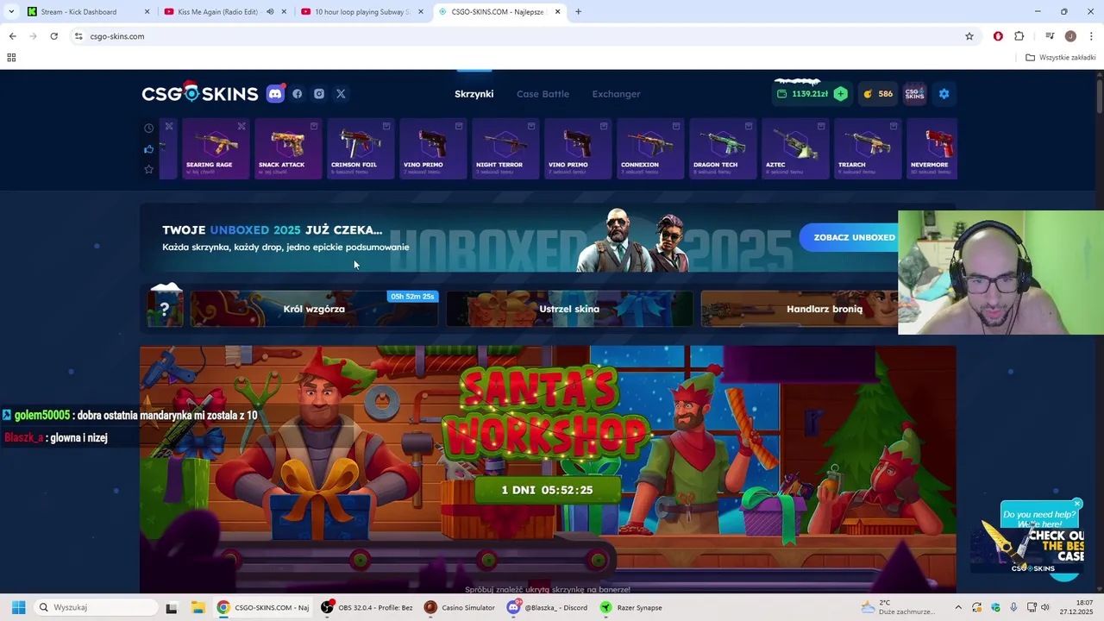Viewport: 1104px width, 621px height.
Task: Show hidden system tray icons
Action: coord(957,607)
